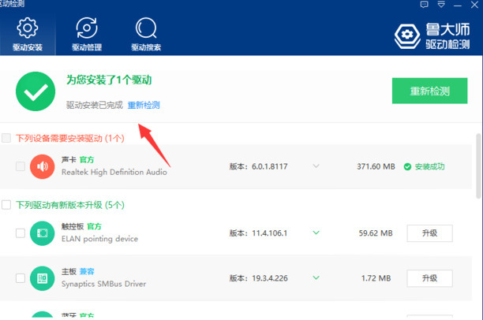Click 升级 for ELAN pointing device

(429, 233)
